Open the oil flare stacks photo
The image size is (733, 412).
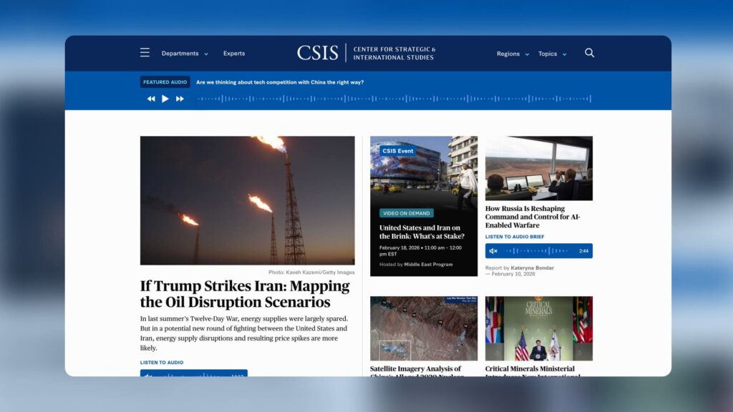pyautogui.click(x=247, y=200)
